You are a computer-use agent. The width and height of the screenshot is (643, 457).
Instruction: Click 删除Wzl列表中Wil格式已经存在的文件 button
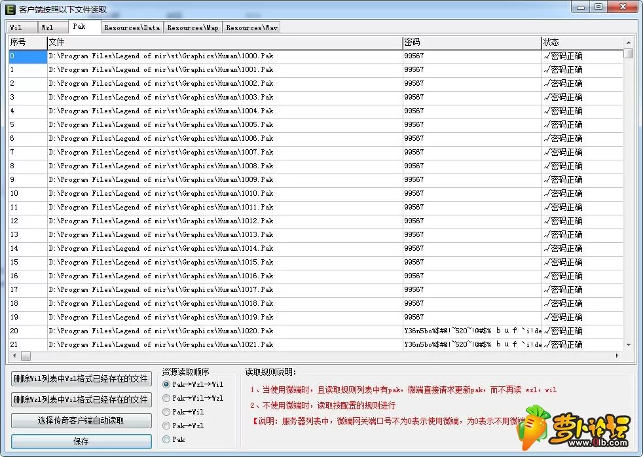[81, 399]
